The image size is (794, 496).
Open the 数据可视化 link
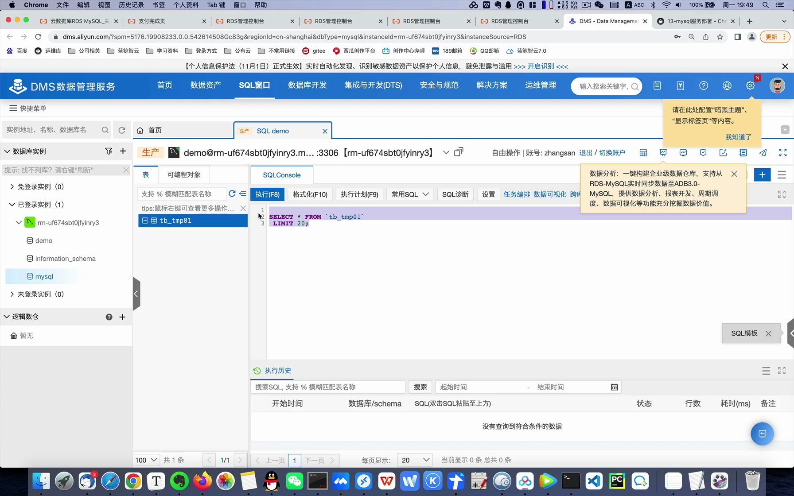click(550, 194)
